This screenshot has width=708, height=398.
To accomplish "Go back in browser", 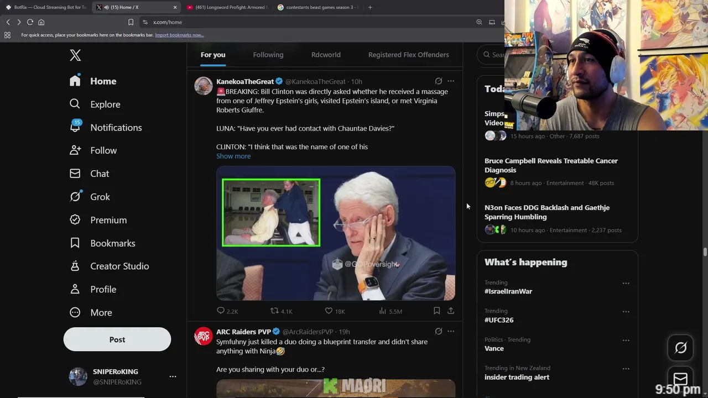I will 8,22.
